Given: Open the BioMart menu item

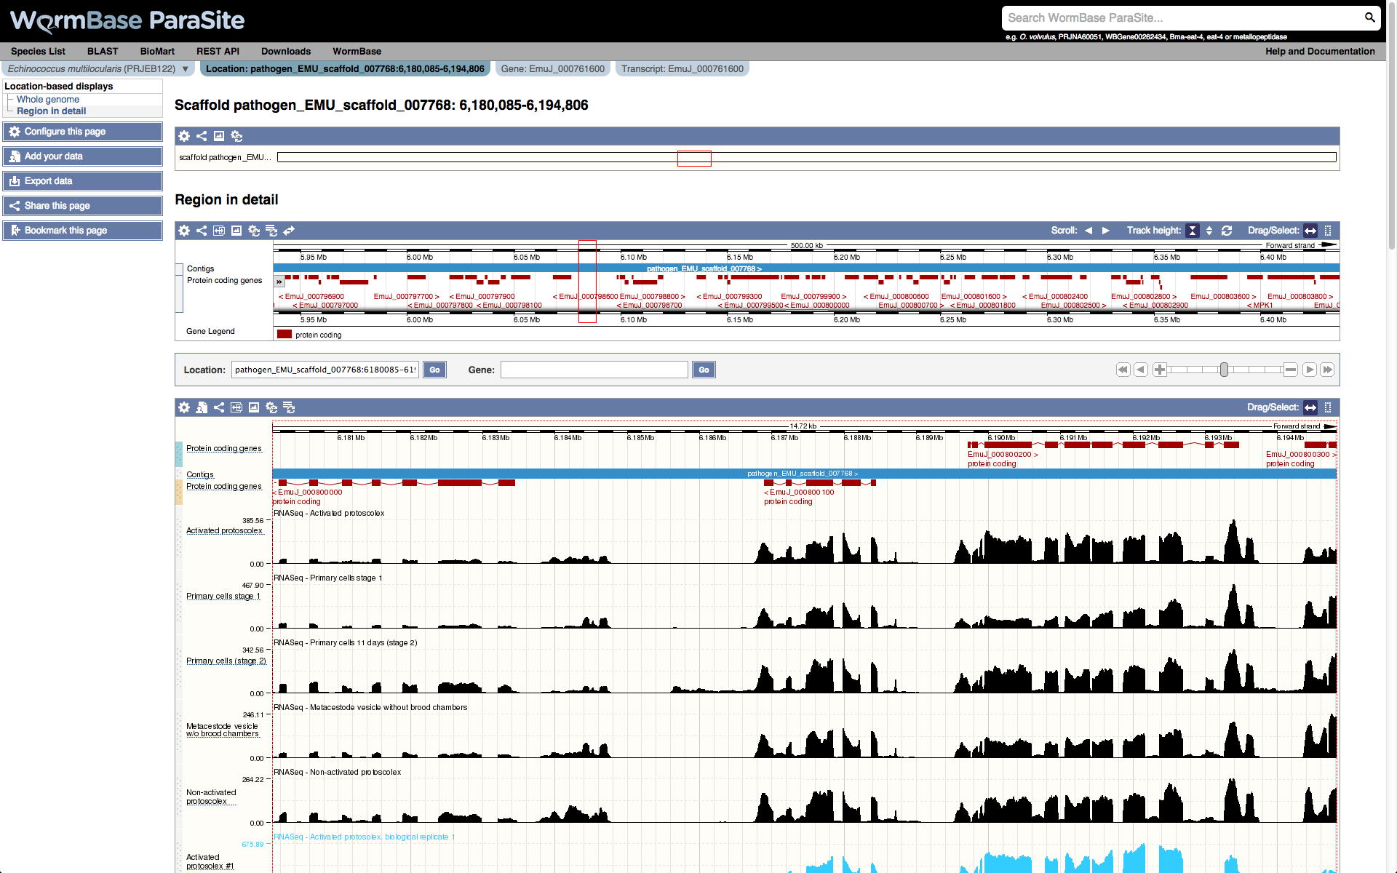Looking at the screenshot, I should click(x=157, y=51).
